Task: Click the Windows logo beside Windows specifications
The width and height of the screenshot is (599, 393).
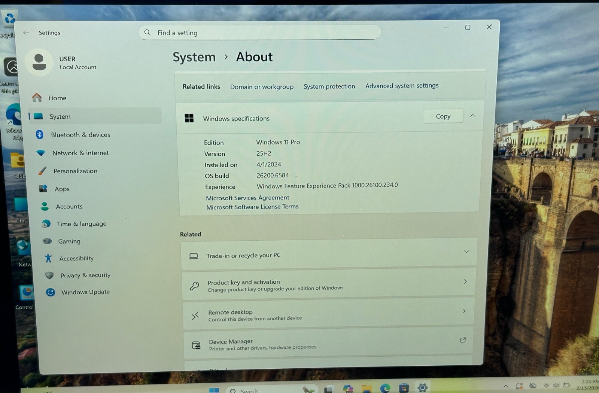Action: (189, 118)
